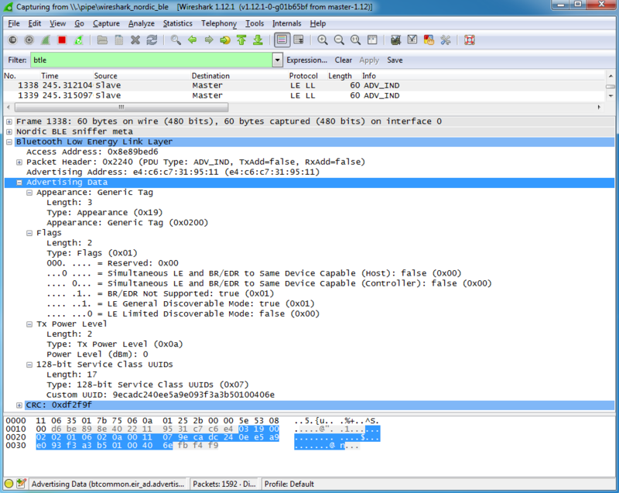
Task: Save this capture file icon
Action: [119, 40]
